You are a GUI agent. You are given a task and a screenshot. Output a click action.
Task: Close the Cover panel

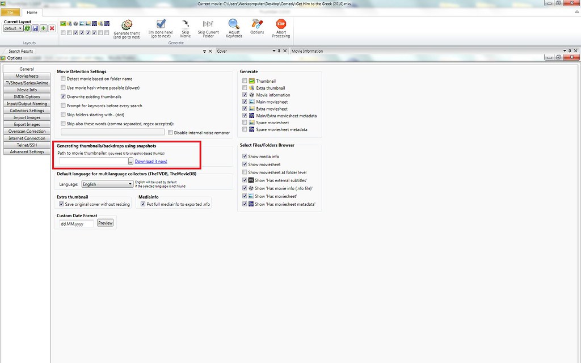[x=285, y=51]
